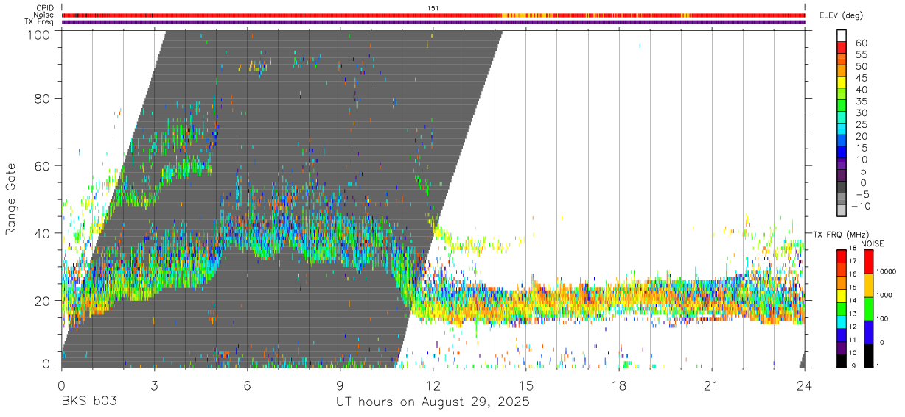Click the BKS b03 radar beam label
905x417 pixels.
pyautogui.click(x=88, y=402)
